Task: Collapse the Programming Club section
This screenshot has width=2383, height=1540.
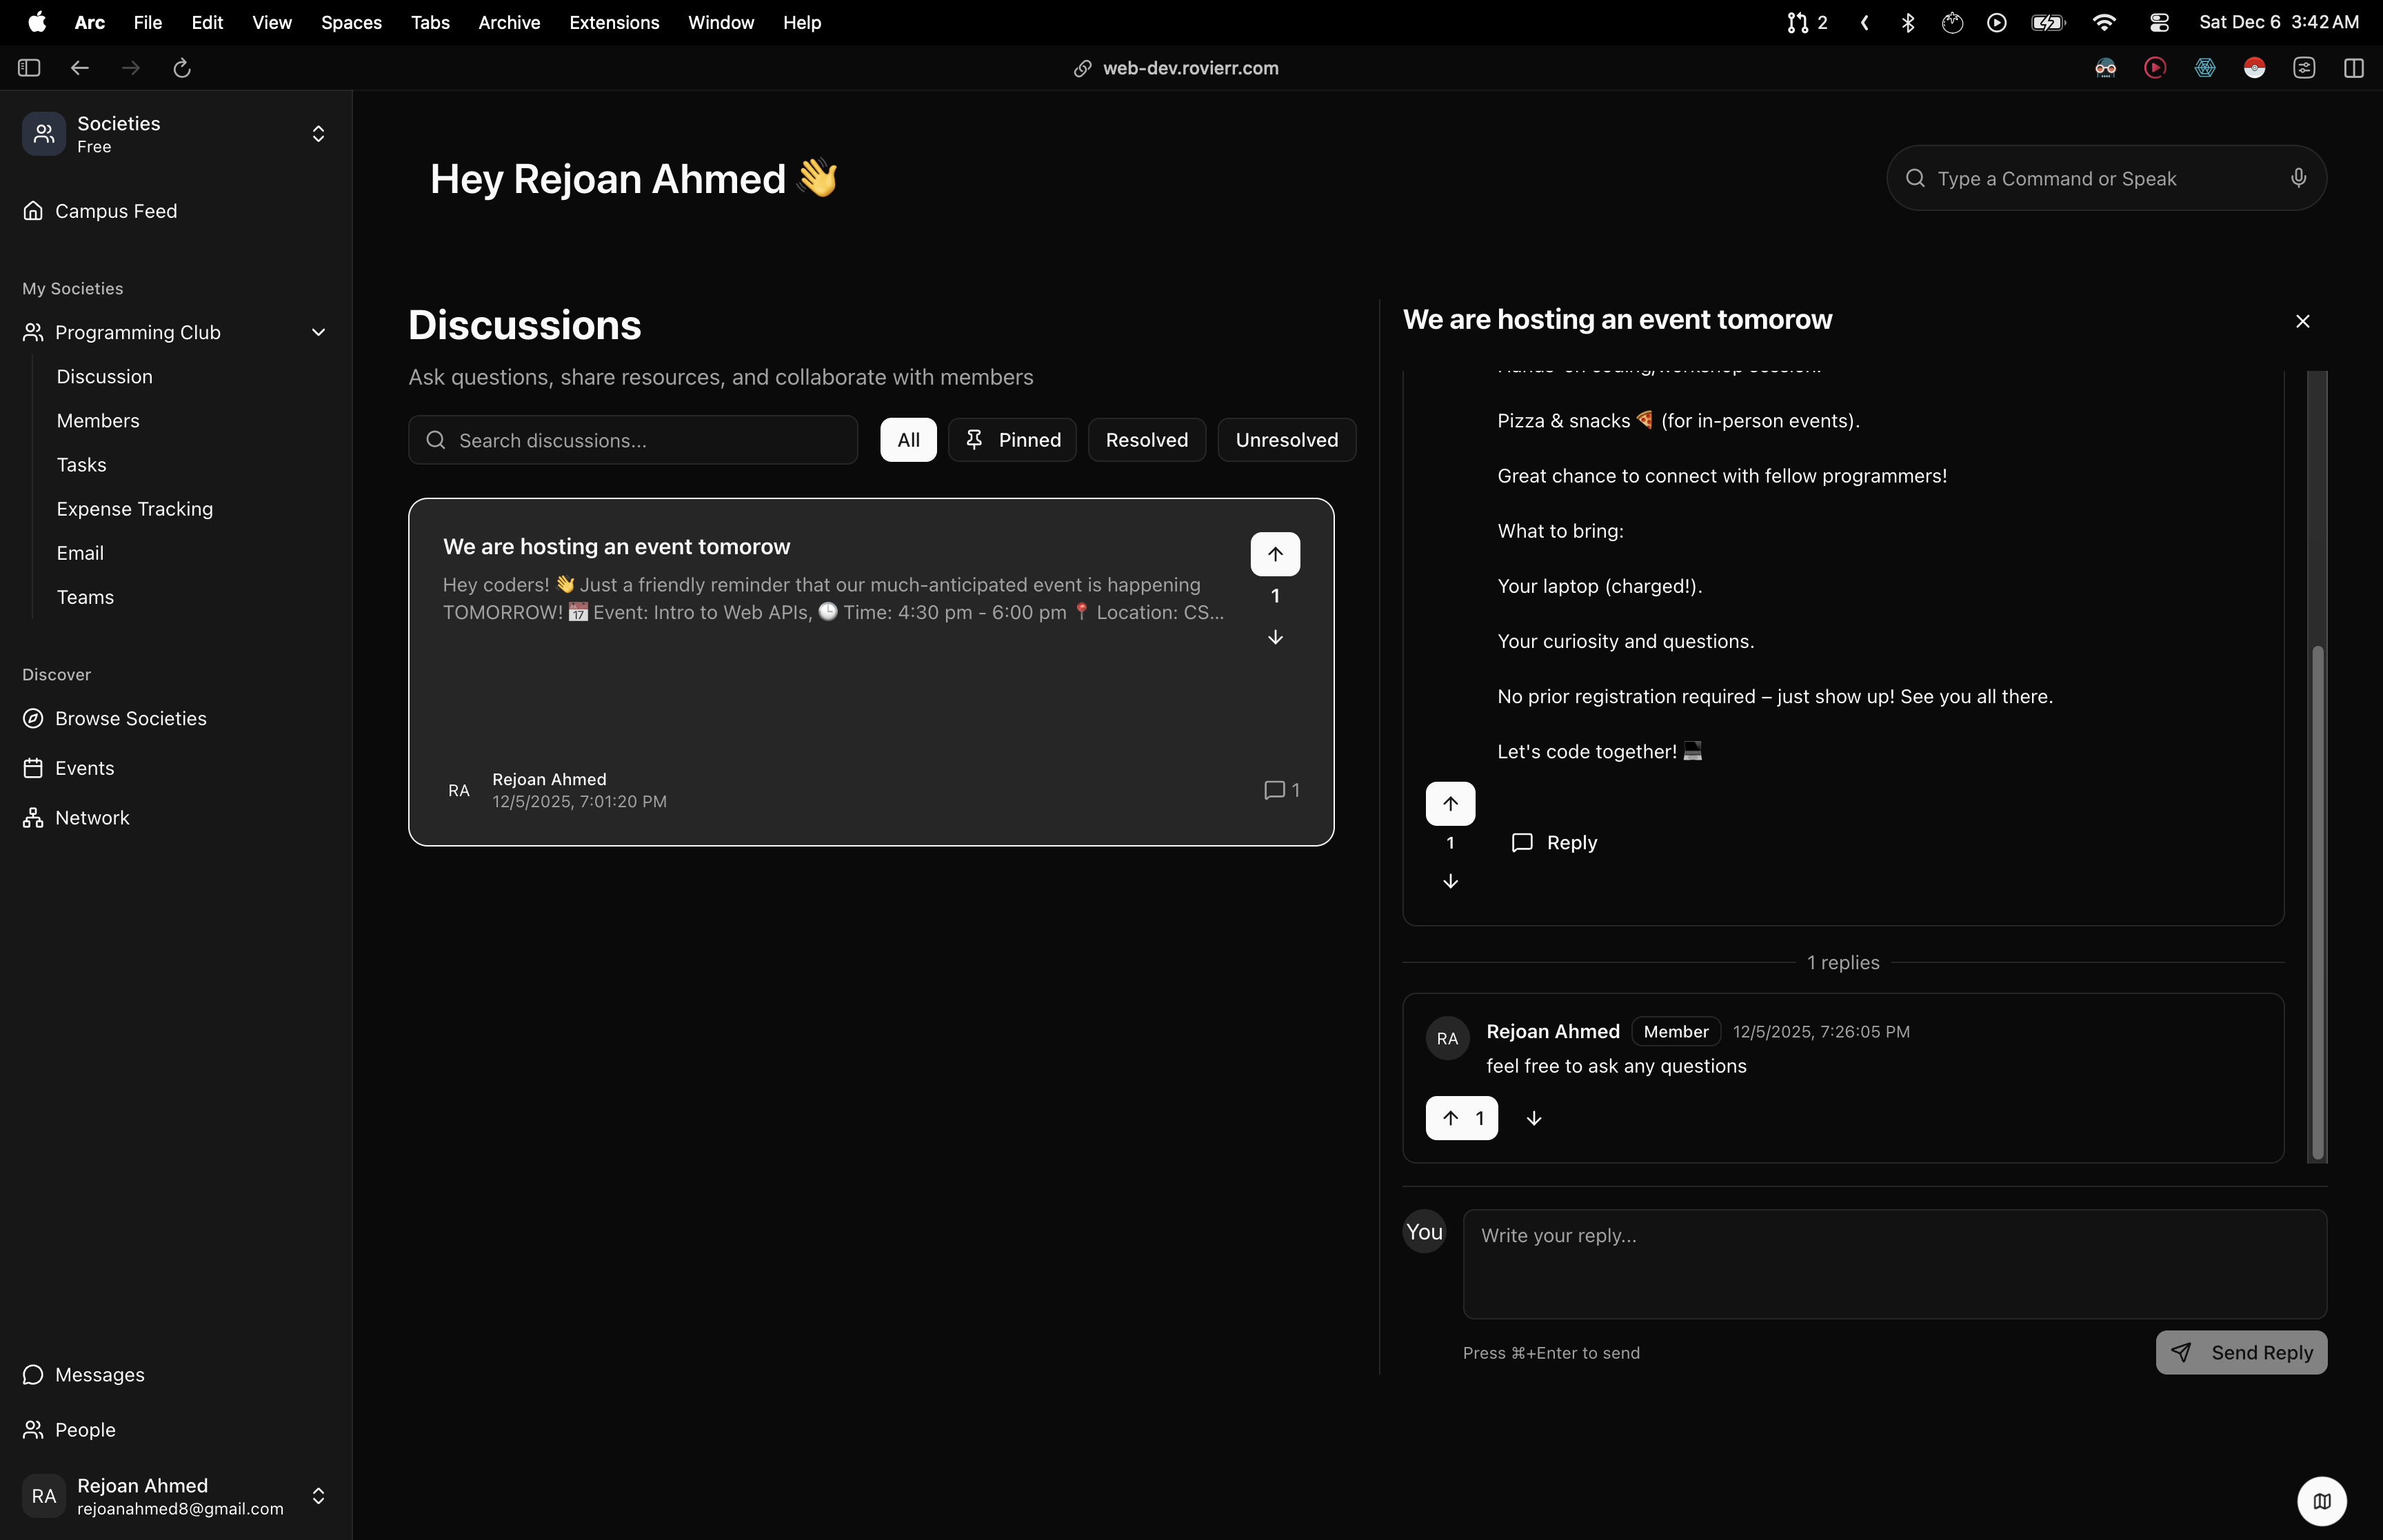Action: [318, 333]
